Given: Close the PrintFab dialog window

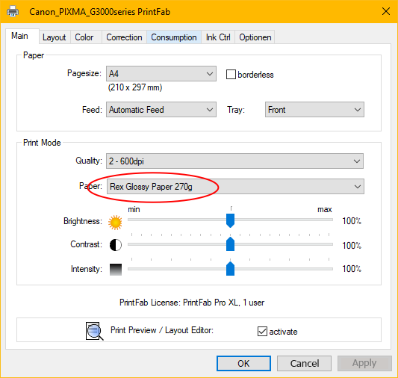Looking at the screenshot, I should (386, 11).
